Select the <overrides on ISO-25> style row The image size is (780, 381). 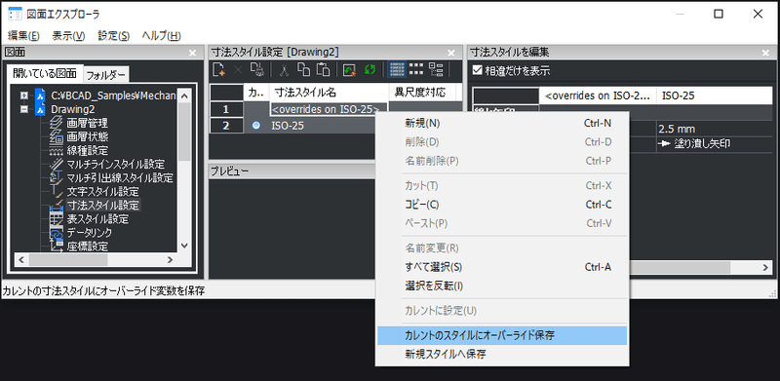(x=329, y=109)
